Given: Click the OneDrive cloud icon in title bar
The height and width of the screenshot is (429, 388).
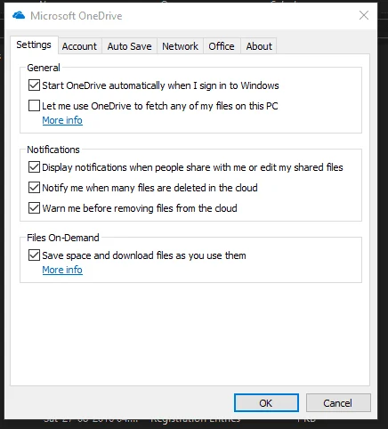Looking at the screenshot, I should click(19, 15).
